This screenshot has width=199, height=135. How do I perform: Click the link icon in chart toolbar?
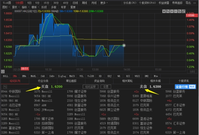168,11
